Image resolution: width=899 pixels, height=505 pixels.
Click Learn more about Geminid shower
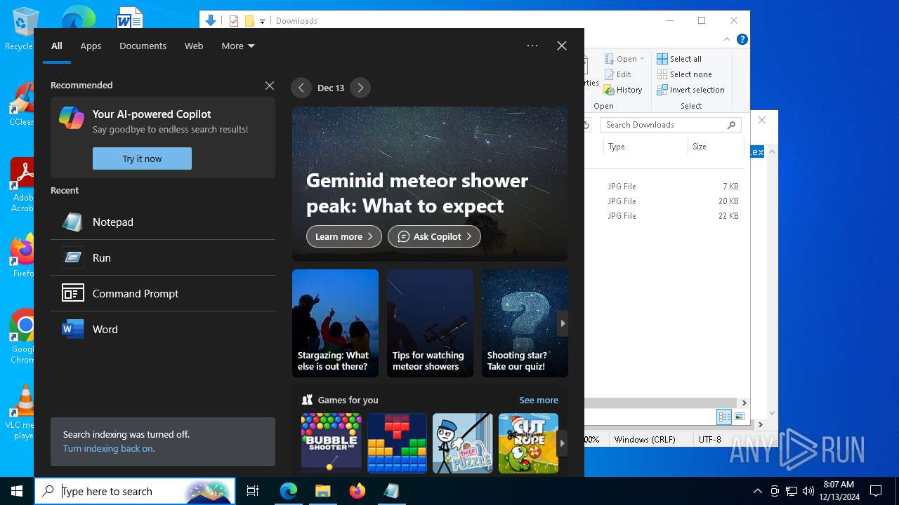tap(344, 236)
